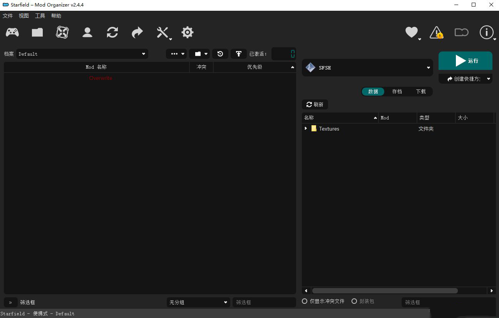
Task: Open the 帮助 menu
Action: (x=56, y=16)
